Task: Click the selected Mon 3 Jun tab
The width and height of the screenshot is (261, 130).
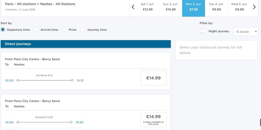Action: (193, 7)
